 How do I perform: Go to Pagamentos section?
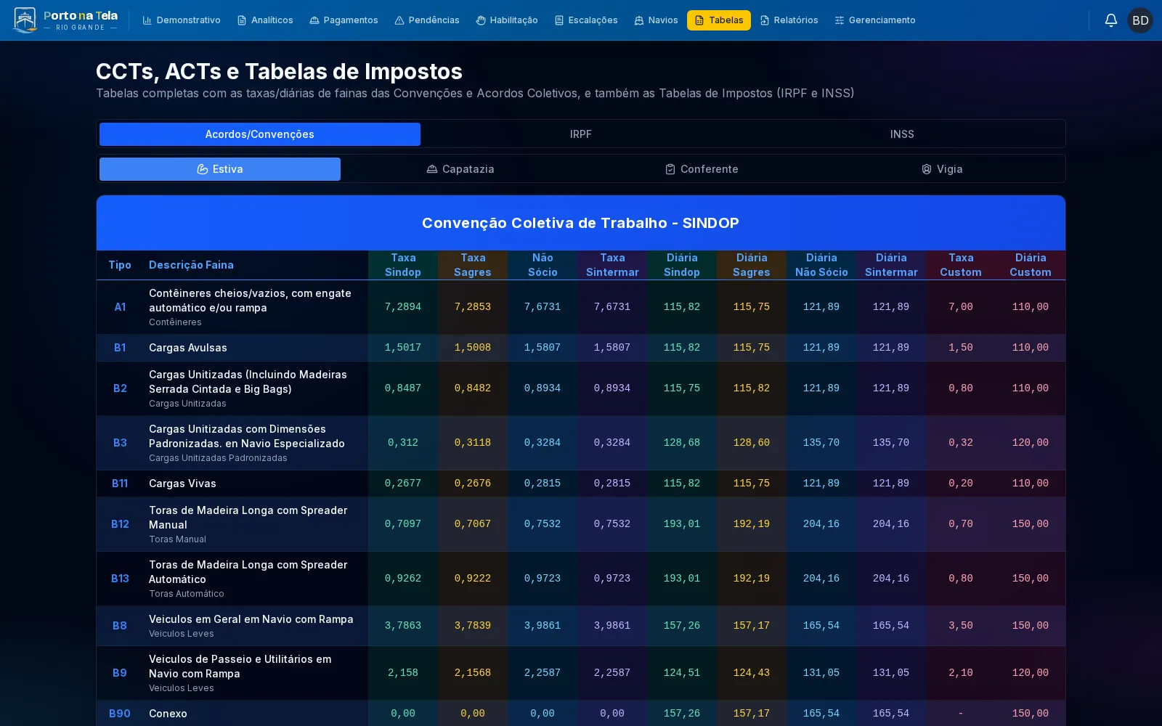(344, 20)
